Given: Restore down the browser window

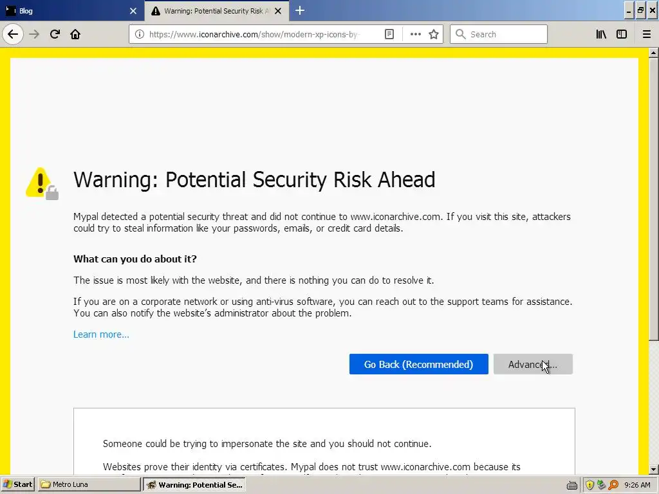Looking at the screenshot, I should [640, 11].
